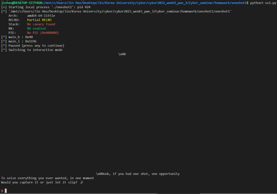Click 'To seize everything you ever wanted' line

tap(48, 178)
